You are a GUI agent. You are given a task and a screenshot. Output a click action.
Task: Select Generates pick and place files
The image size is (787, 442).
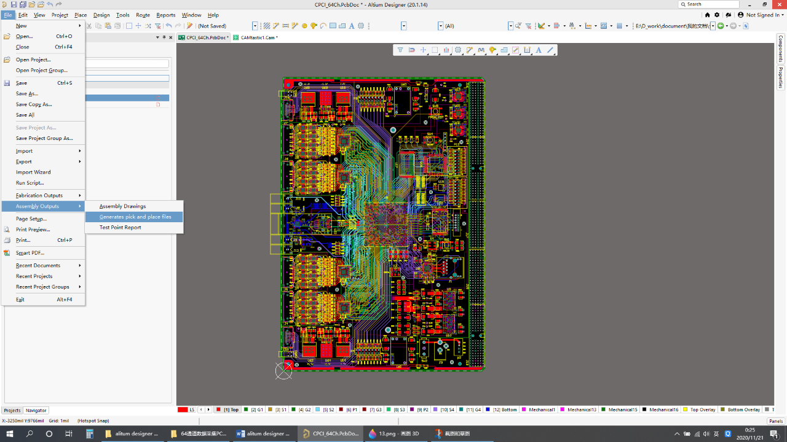pyautogui.click(x=134, y=217)
